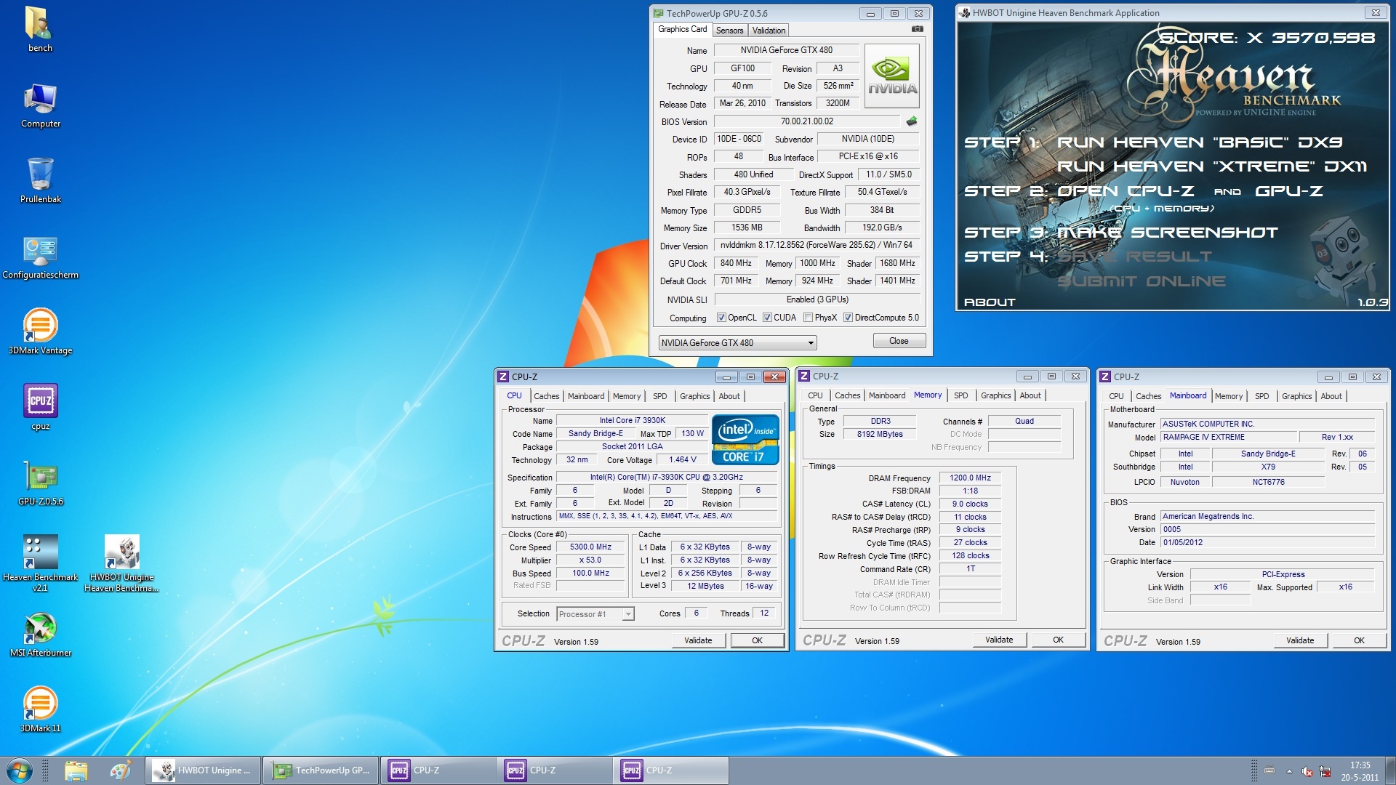Toggle the PhysX checkbox
1396x785 pixels.
click(808, 318)
